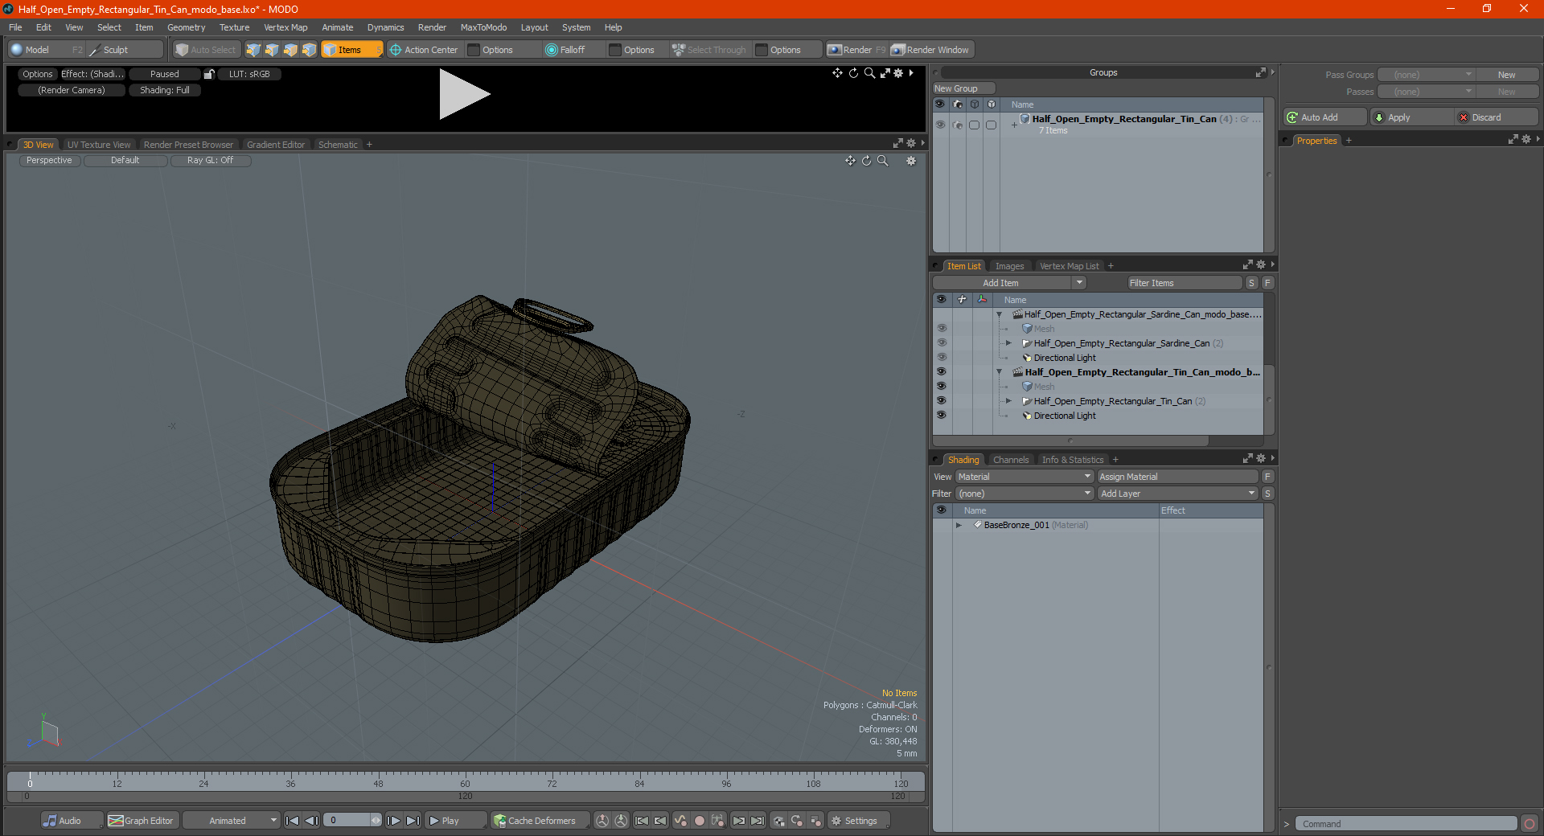Switch to UV Texture View tab
This screenshot has height=836, width=1544.
click(99, 145)
